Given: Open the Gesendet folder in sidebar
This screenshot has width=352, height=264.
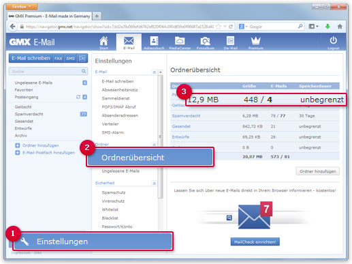Looking at the screenshot, I should pyautogui.click(x=24, y=121).
